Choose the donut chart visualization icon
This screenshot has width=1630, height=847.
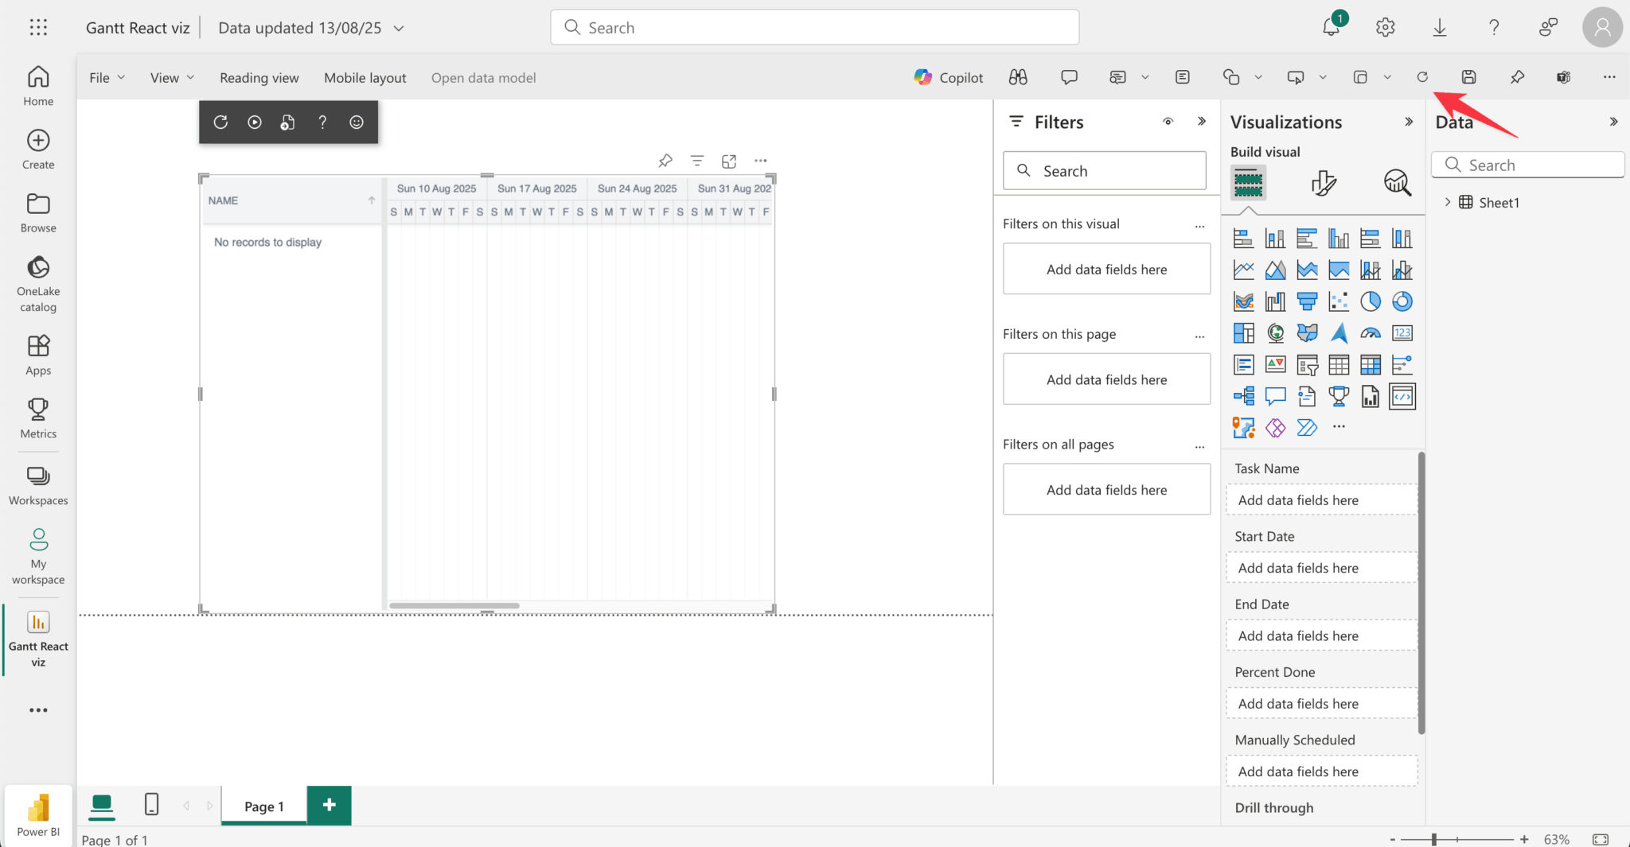click(1402, 301)
